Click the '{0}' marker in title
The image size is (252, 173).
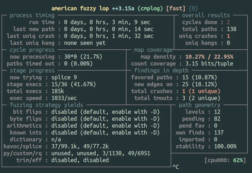coord(193,8)
